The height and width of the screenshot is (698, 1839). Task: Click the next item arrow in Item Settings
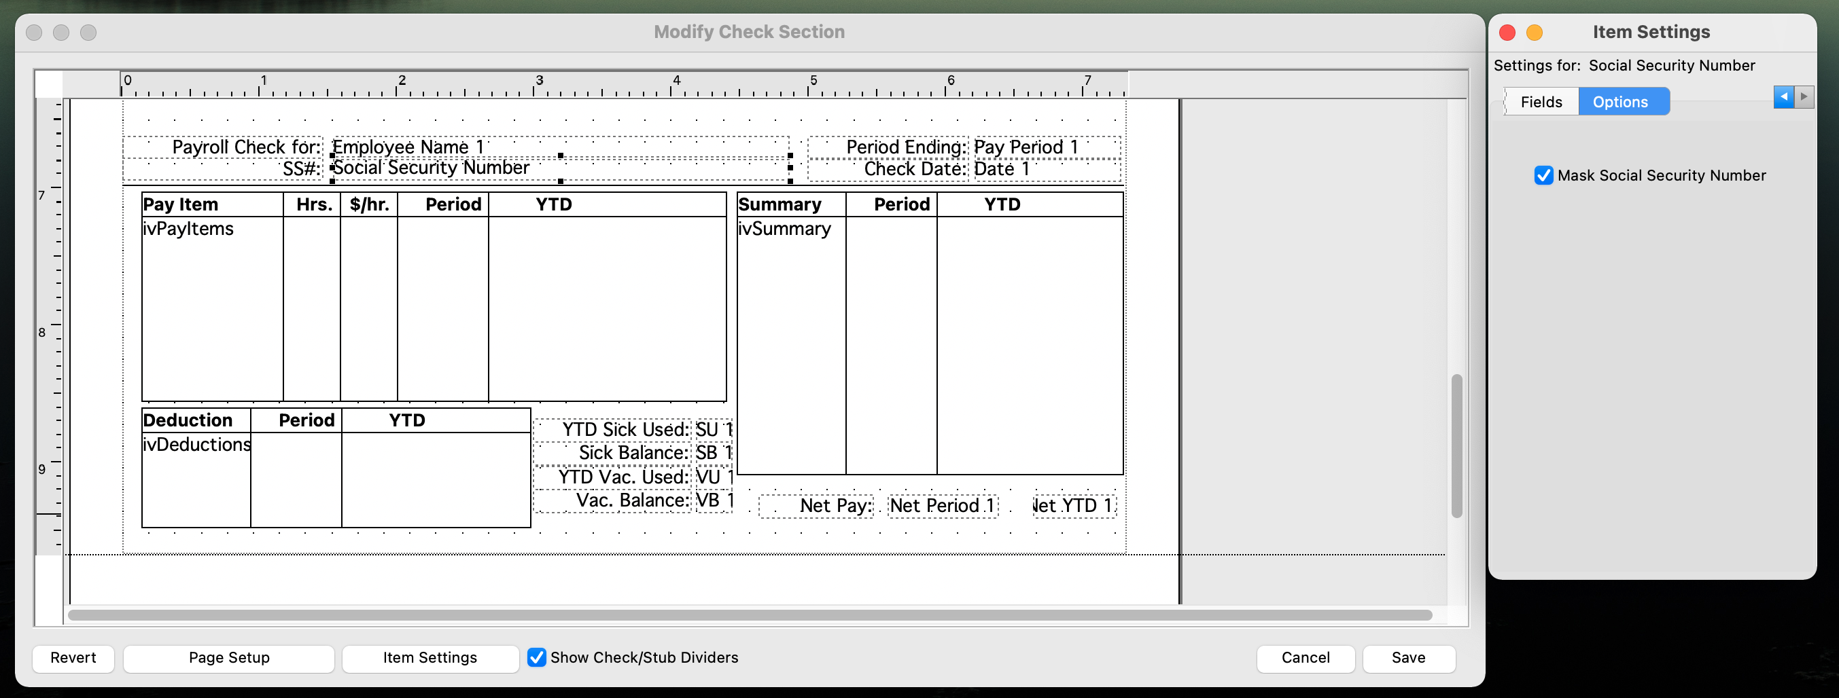click(x=1804, y=97)
